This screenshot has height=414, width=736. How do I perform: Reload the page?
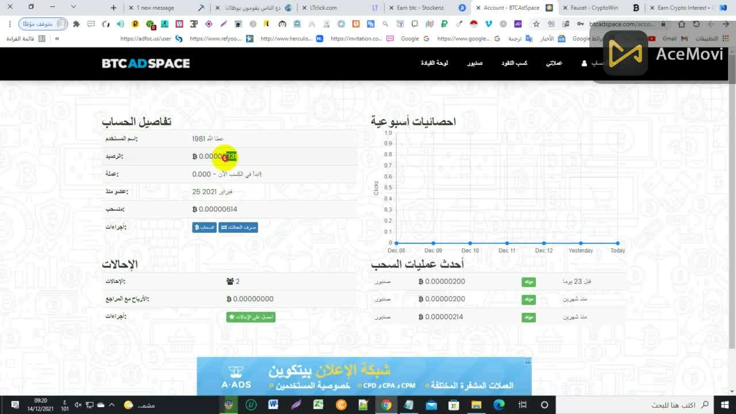tap(696, 24)
